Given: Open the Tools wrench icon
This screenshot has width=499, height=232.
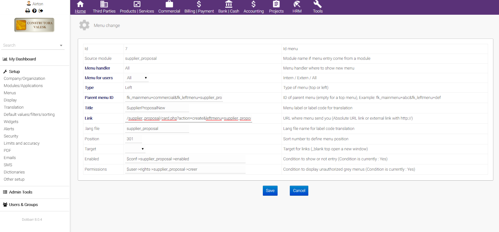Looking at the screenshot, I should (x=317, y=4).
